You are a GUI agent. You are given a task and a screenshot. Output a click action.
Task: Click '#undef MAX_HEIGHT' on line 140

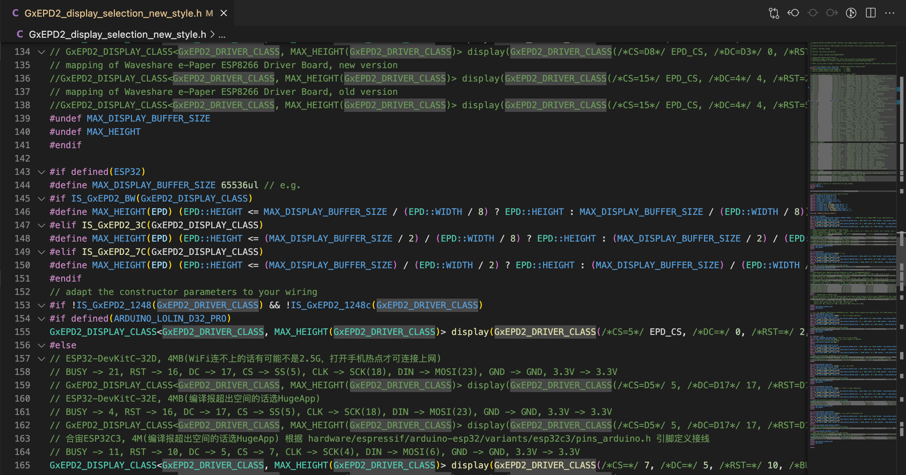click(x=95, y=132)
